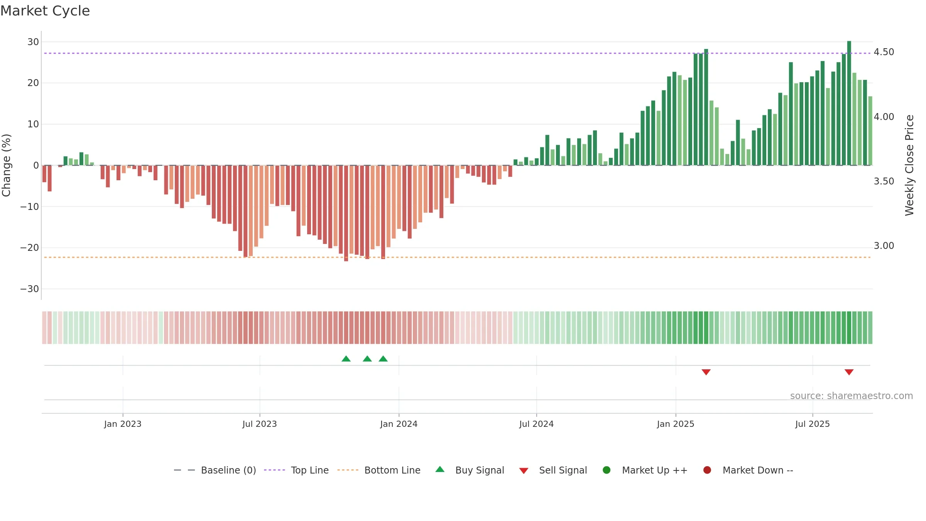Click the Weekly Close Price axis title
926x521 pixels.
tap(909, 165)
